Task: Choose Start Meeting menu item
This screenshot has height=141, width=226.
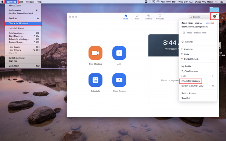Action: click(x=23, y=36)
